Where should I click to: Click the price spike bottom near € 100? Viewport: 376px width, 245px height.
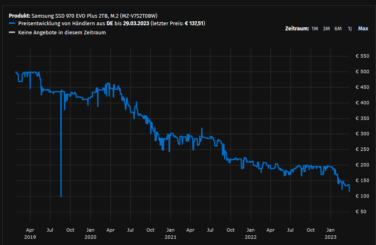point(61,196)
